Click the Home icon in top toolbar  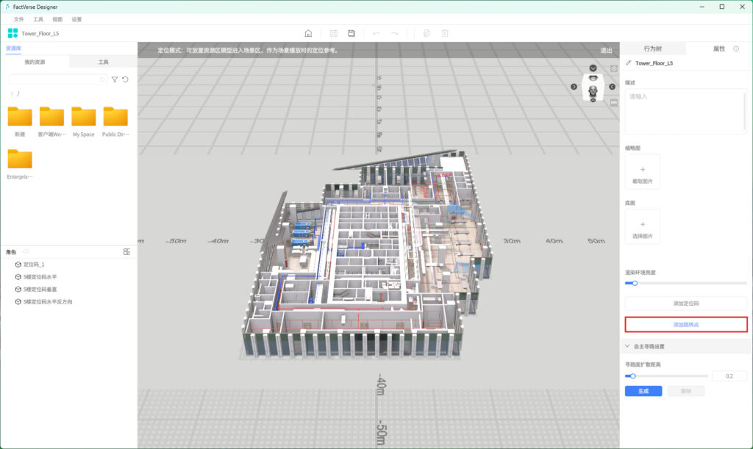(308, 33)
